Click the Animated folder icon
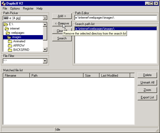160x133 pixels. coord(10,41)
